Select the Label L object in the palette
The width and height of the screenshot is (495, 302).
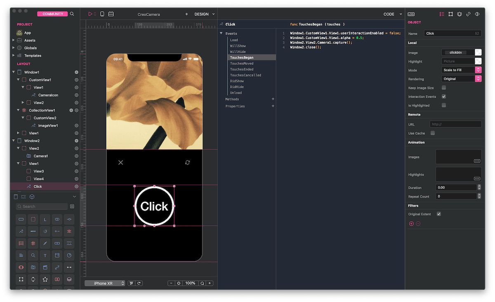(x=45, y=219)
